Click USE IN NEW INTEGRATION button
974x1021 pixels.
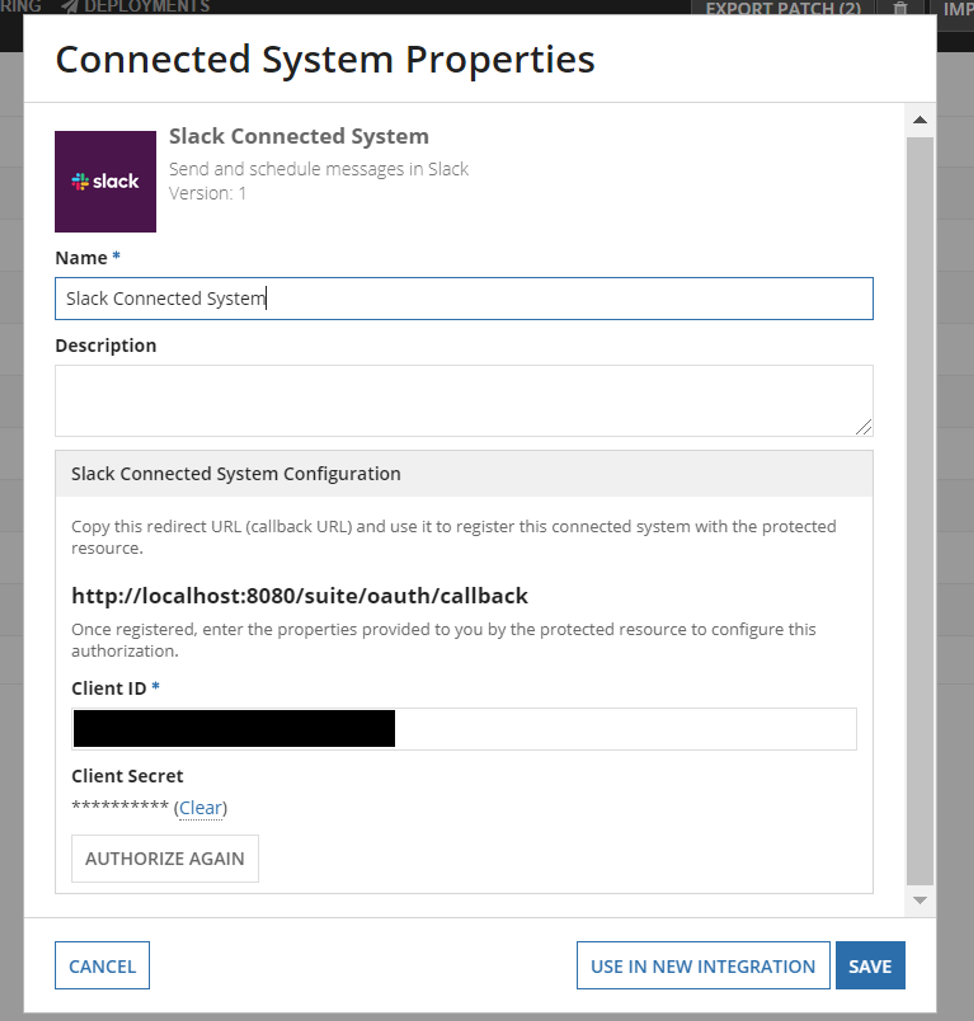(x=703, y=966)
